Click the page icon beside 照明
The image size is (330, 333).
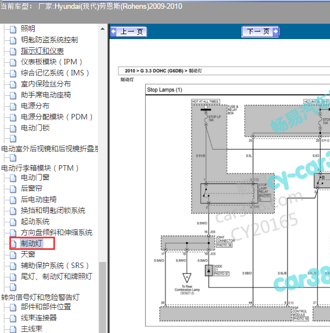[x=13, y=29]
